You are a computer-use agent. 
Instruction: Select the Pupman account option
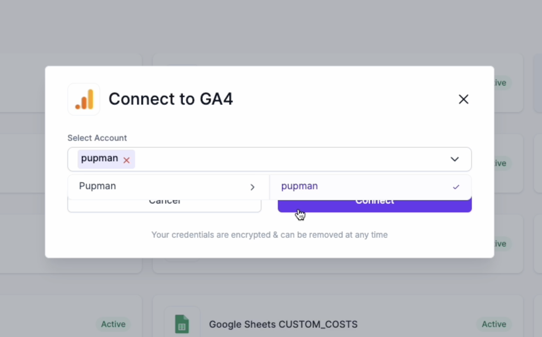[97, 186]
